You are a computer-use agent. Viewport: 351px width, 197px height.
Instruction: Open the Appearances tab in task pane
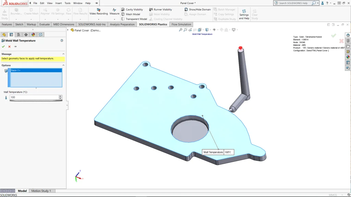pyautogui.click(x=348, y=57)
